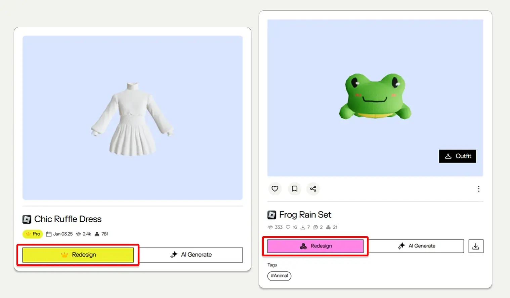Download the Frog Rain Set with download icon
Viewport: 510px width, 298px height.
[476, 246]
